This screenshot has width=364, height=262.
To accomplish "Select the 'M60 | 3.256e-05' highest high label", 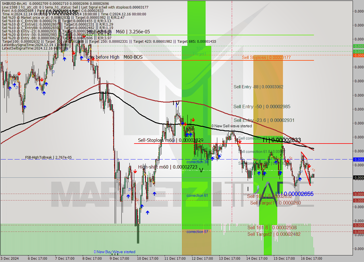I will (132, 32).
